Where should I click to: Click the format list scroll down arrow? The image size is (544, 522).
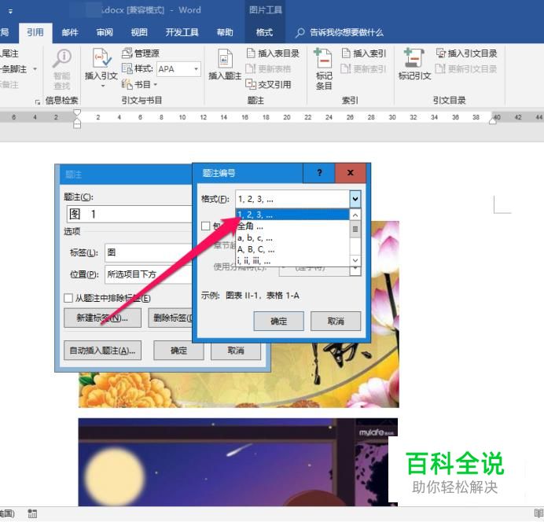(355, 260)
